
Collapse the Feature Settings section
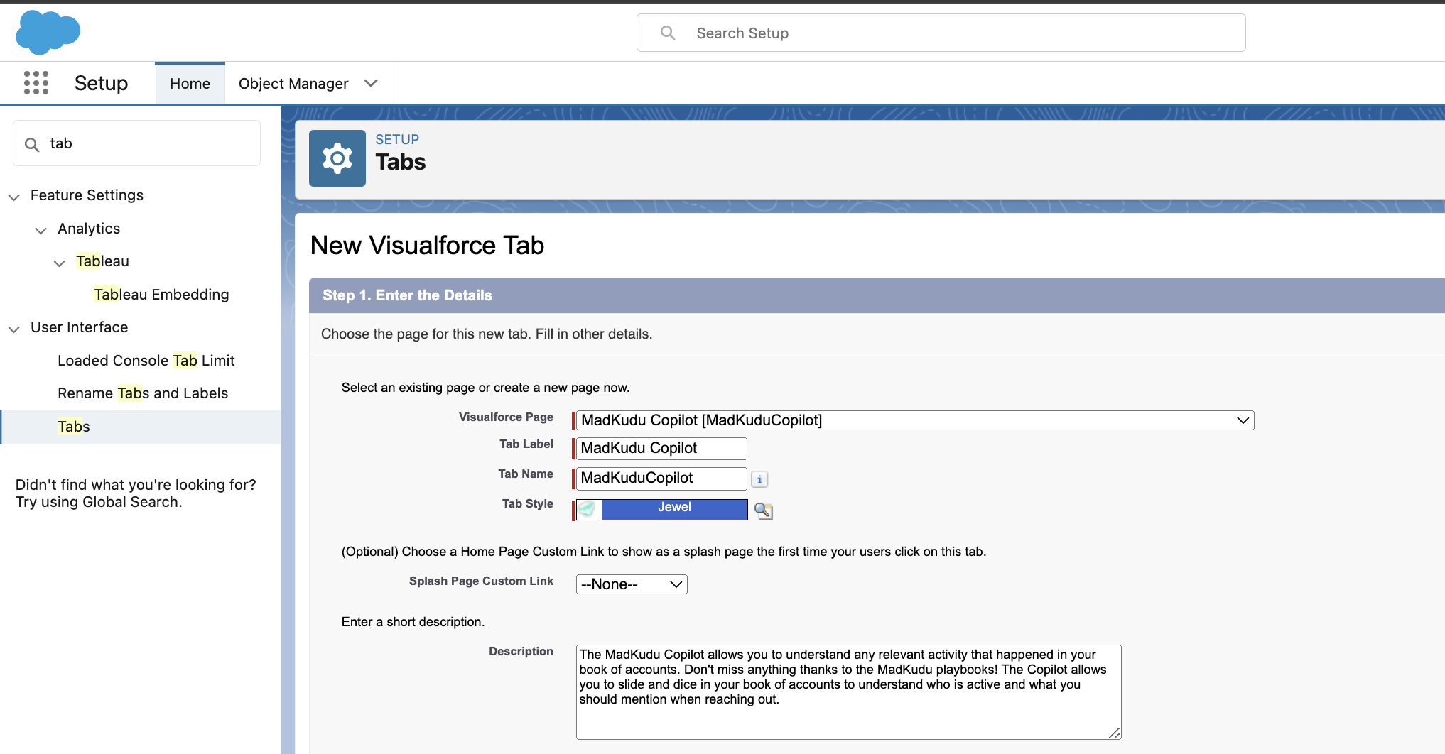click(x=14, y=197)
